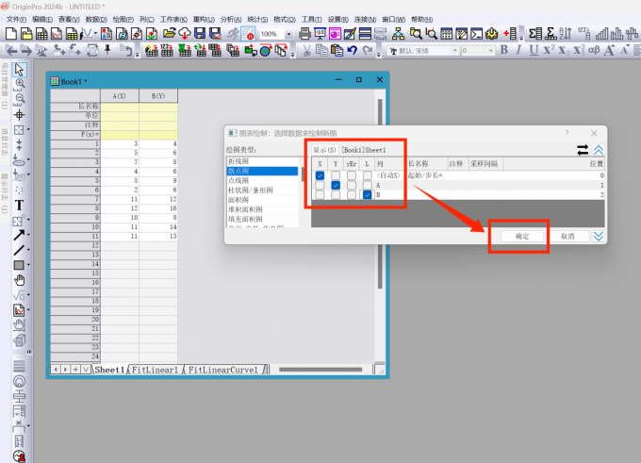Screen dimensions: 641x463
Task: Select the Rectangle drawing tool
Action: click(19, 265)
